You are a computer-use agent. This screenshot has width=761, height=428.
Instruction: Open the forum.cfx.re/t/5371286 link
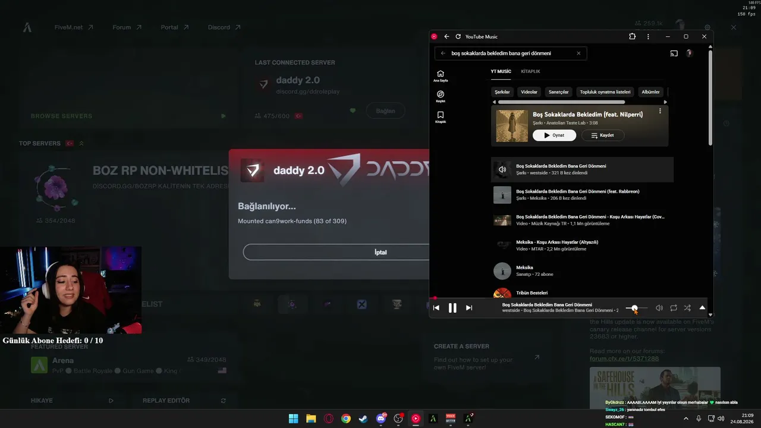pyautogui.click(x=624, y=358)
